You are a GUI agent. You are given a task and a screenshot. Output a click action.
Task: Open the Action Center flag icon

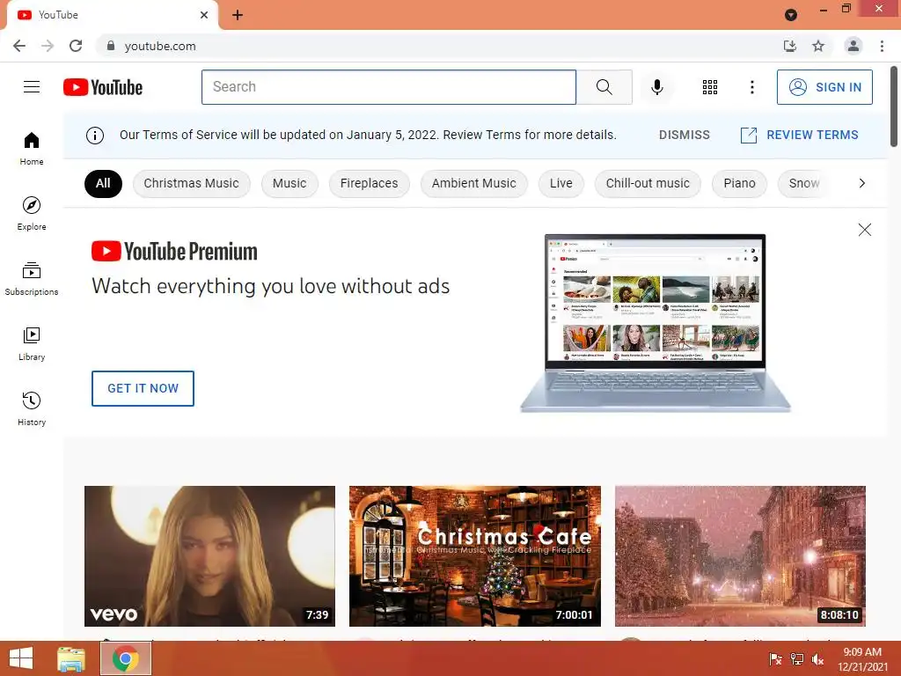[x=775, y=659]
